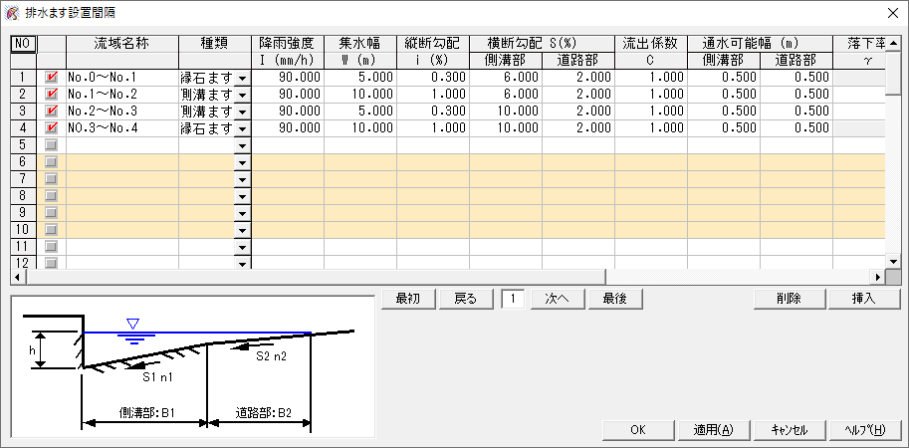909x448 pixels.
Task: Select the name cell No.0～No.1
Action: 122,77
